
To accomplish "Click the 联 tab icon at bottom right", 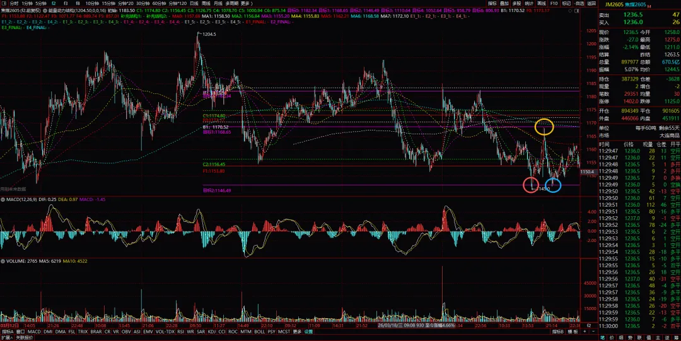I will pyautogui.click(x=639, y=337).
